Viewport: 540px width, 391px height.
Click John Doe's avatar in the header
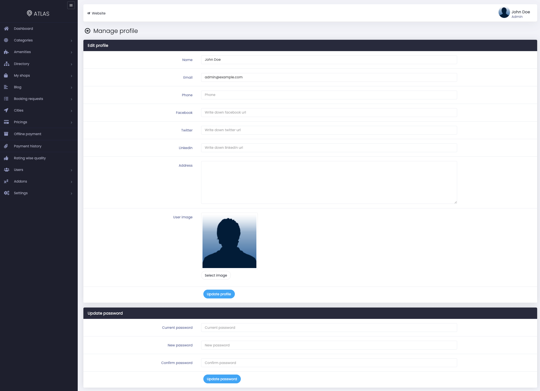(504, 12)
